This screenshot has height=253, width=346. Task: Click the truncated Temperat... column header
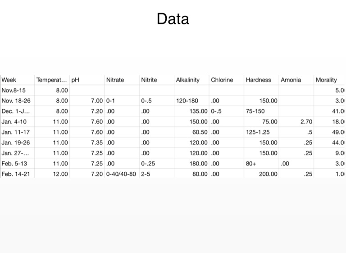click(51, 80)
